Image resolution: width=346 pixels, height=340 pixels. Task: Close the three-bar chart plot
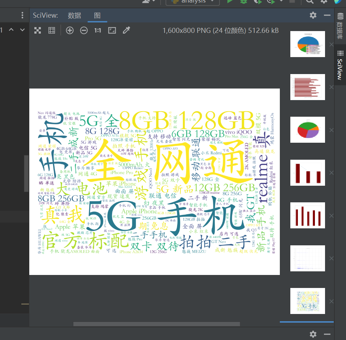pyautogui.click(x=331, y=173)
